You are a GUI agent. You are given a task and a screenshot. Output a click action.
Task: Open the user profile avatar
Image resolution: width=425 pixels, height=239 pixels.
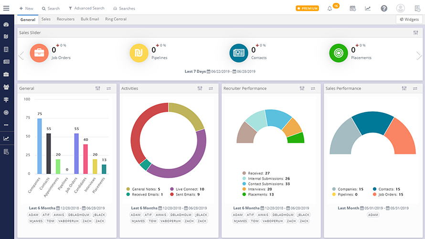[401, 8]
